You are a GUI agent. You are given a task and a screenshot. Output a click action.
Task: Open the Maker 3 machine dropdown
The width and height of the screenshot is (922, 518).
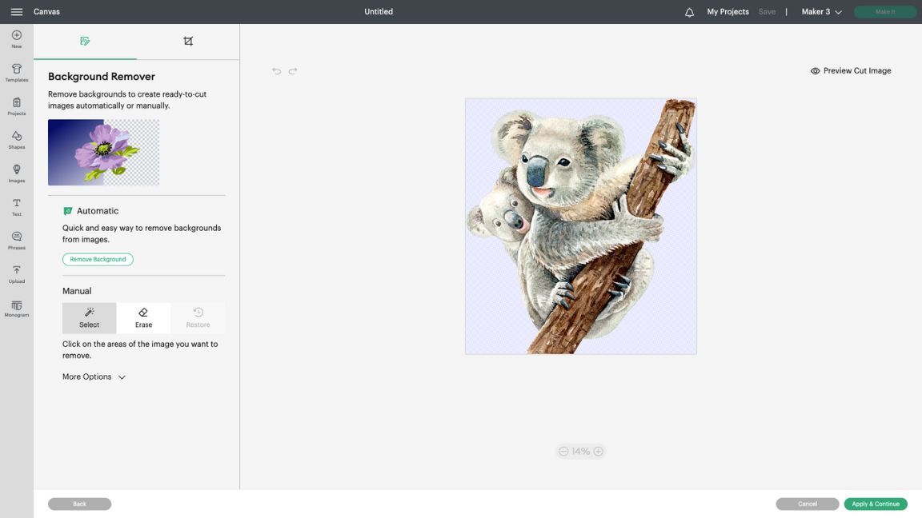(x=821, y=12)
